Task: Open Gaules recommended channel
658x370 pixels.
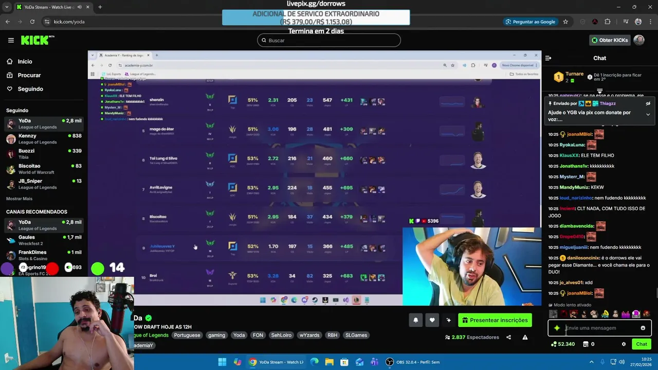Action: [x=44, y=240]
